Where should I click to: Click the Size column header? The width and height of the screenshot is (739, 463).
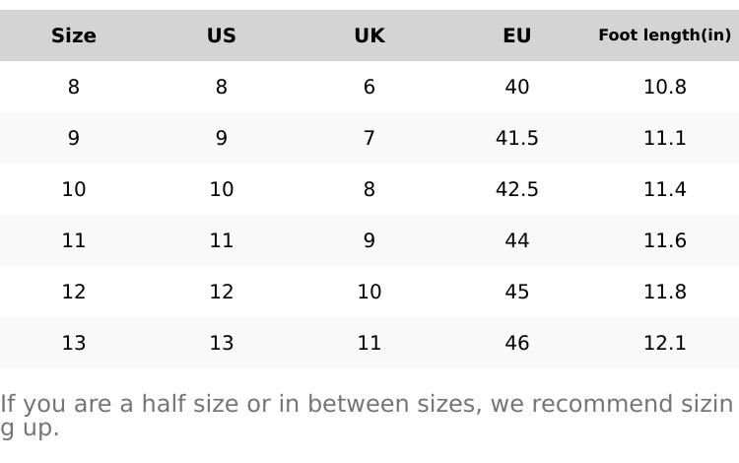click(x=74, y=36)
